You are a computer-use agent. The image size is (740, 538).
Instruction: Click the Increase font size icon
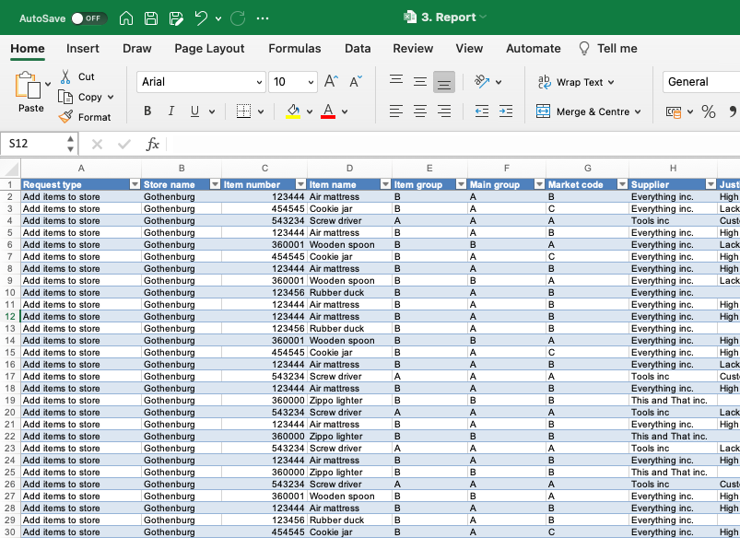(x=332, y=82)
